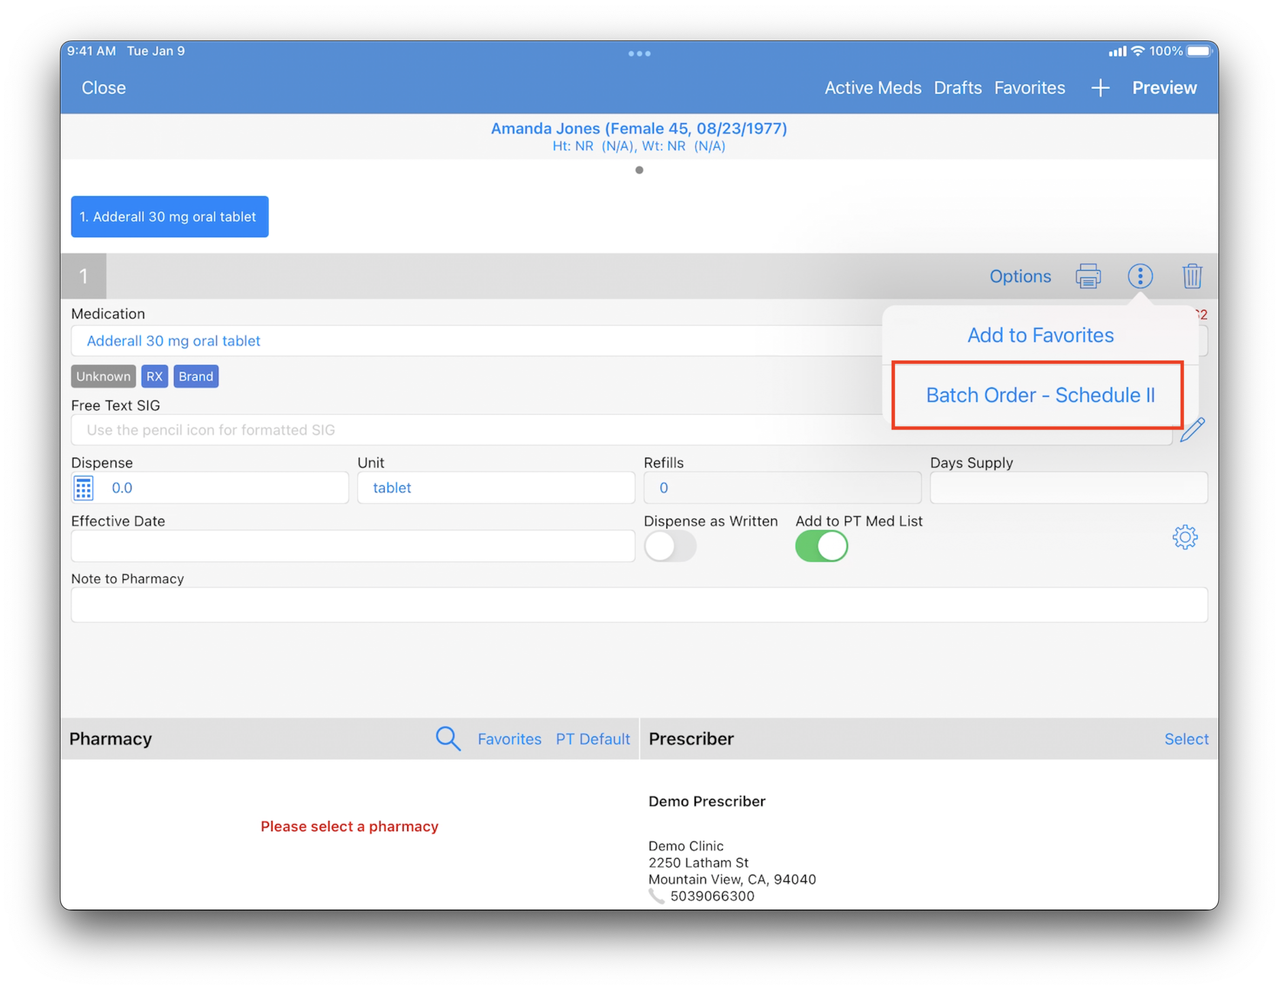Click the Preview button
This screenshot has width=1279, height=990.
coord(1164,86)
